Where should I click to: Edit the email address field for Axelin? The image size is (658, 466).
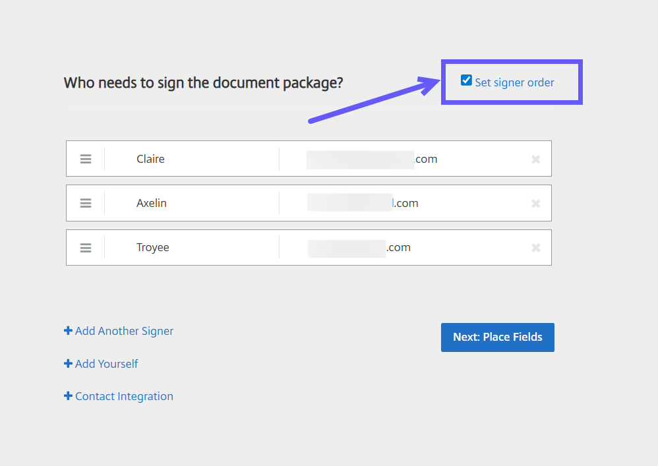point(402,203)
